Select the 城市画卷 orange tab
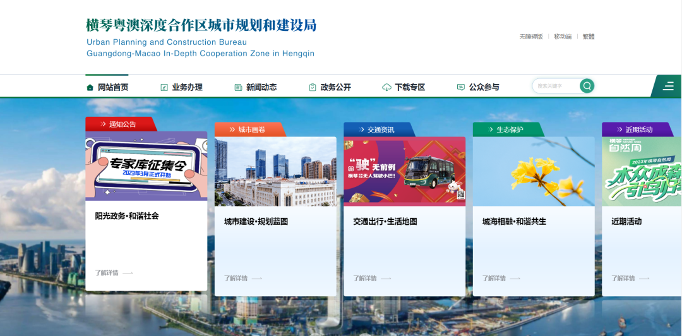Screen dimensions: 682x336 (251, 129)
